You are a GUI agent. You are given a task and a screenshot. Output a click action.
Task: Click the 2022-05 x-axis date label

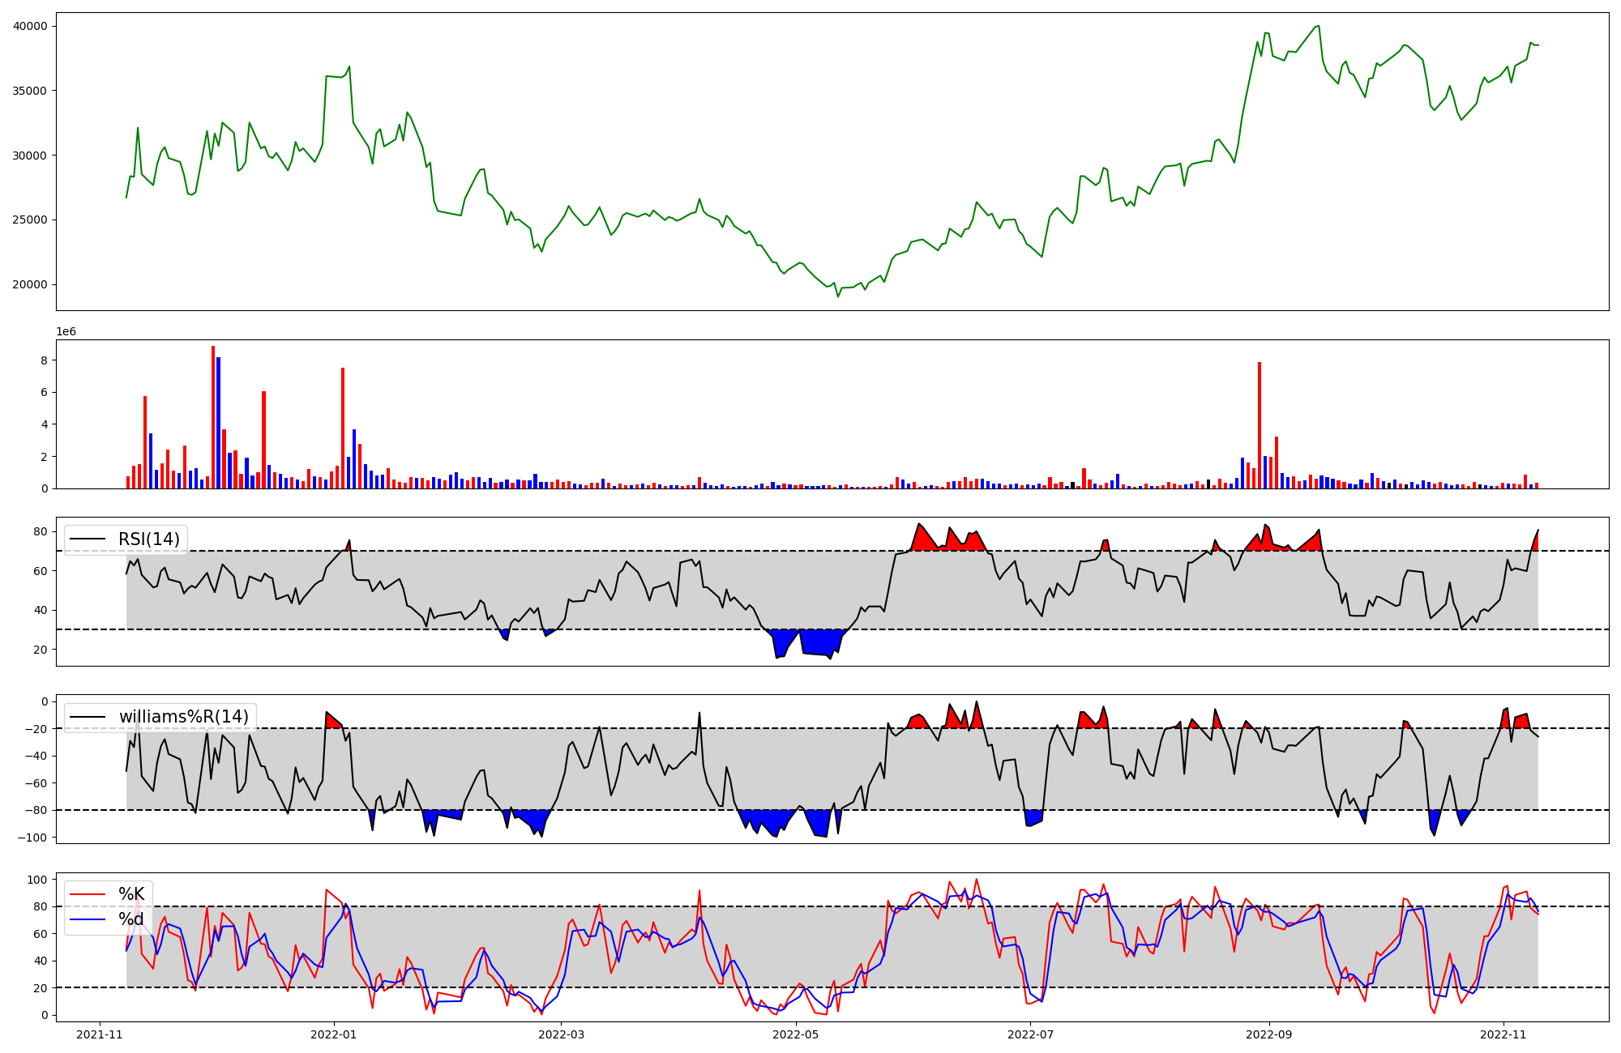coord(796,1034)
